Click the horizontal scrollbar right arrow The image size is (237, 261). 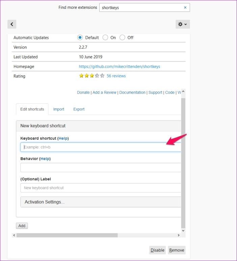[179, 235]
